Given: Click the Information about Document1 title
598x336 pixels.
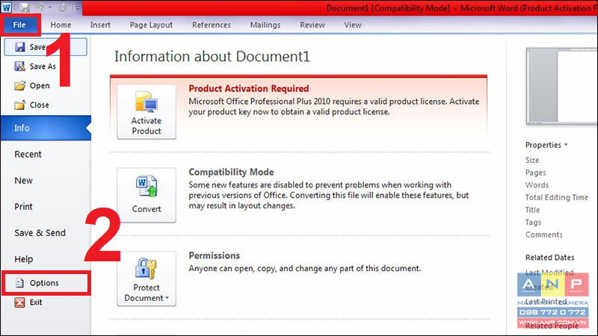Looking at the screenshot, I should [x=212, y=57].
